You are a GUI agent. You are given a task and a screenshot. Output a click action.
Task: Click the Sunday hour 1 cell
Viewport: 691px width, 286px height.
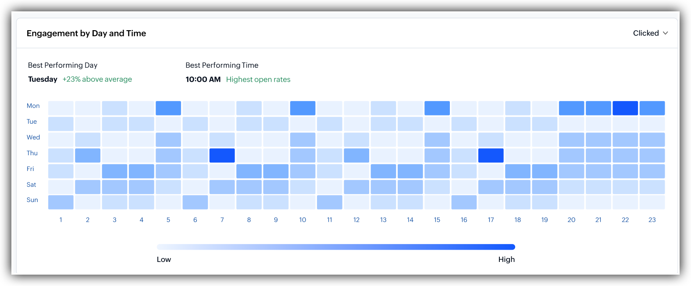(61, 202)
